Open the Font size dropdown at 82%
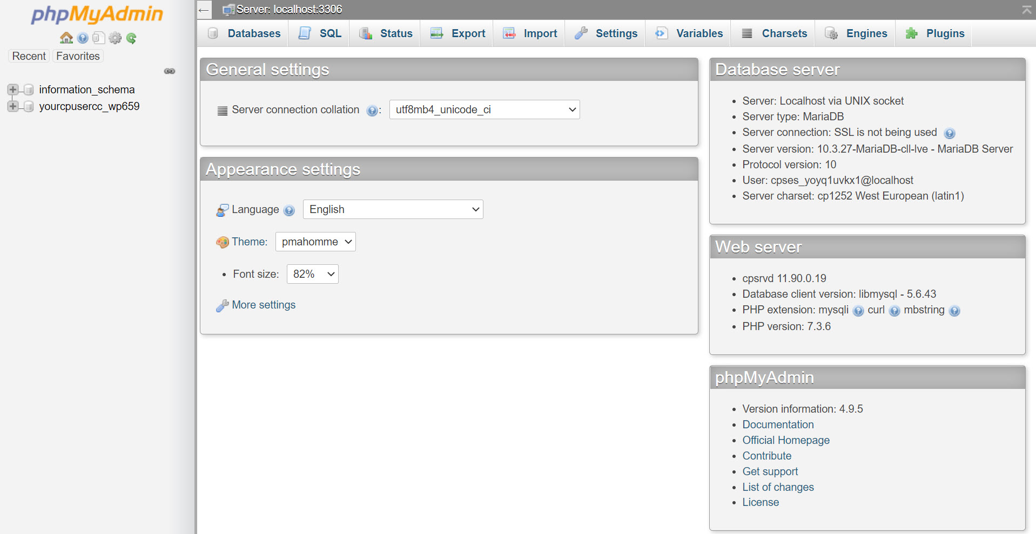This screenshot has width=1036, height=534. 312,274
